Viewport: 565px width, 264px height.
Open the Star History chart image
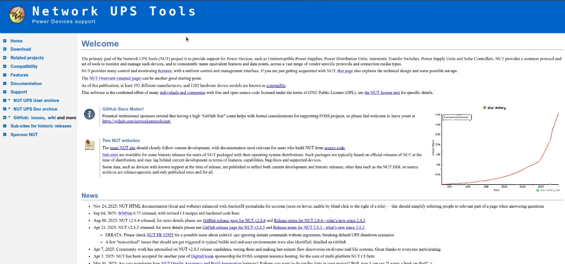click(496, 147)
